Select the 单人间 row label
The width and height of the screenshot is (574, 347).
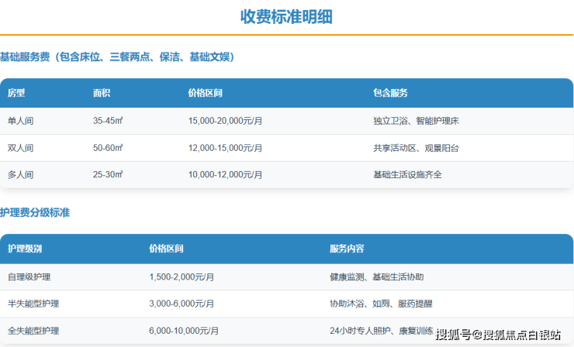coord(21,121)
